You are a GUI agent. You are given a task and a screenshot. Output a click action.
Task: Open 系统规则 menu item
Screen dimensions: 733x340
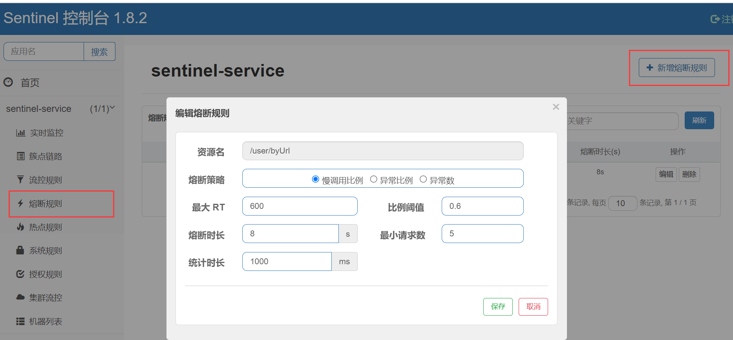[46, 250]
